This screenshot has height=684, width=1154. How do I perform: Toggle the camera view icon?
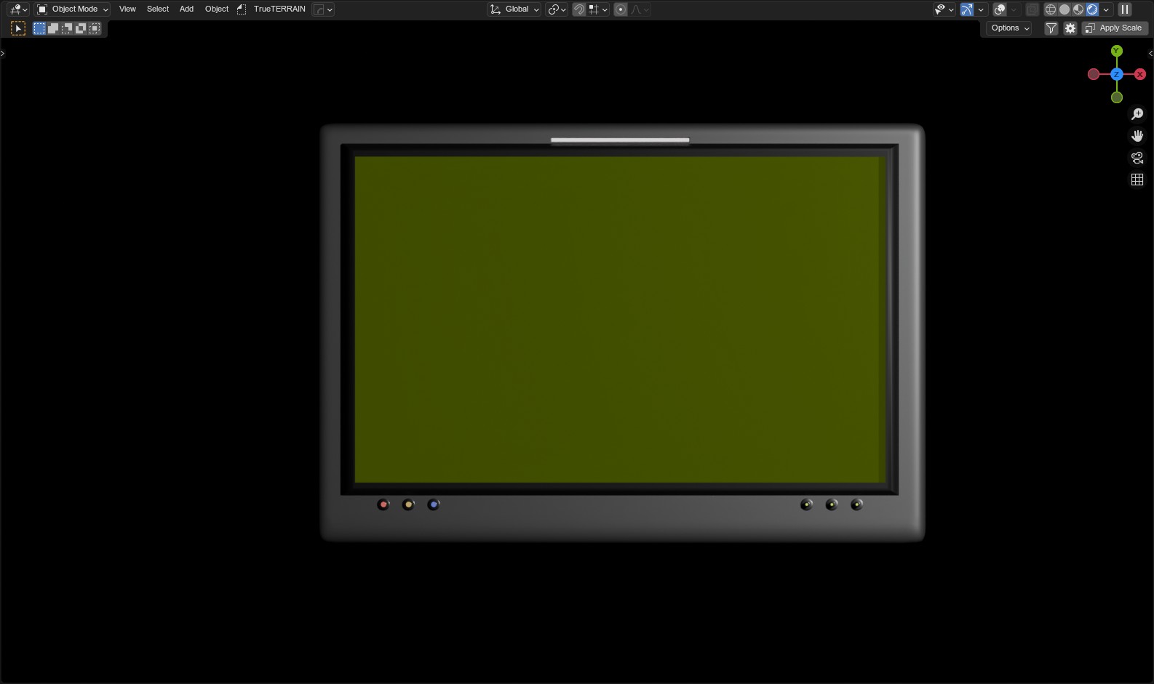(x=1137, y=158)
